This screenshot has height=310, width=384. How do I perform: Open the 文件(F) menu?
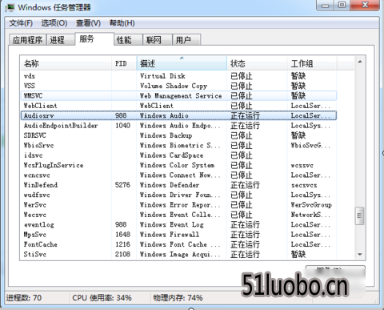(x=21, y=23)
